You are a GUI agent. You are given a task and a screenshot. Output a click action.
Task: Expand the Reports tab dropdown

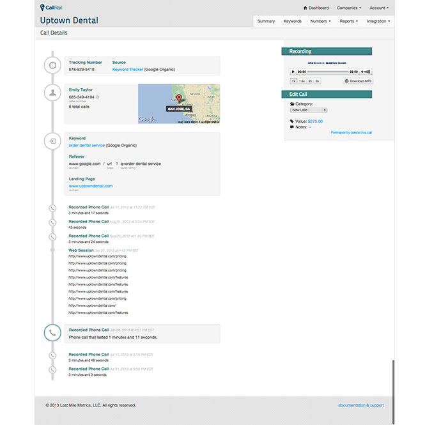tap(349, 21)
